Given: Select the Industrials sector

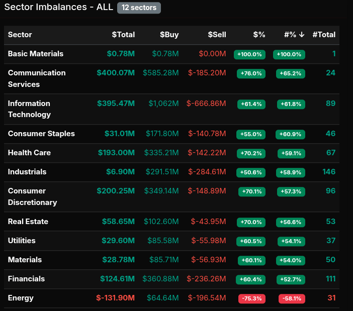Looking at the screenshot, I should tap(27, 172).
